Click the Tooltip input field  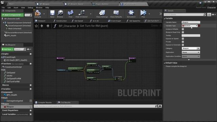coord(191,36)
